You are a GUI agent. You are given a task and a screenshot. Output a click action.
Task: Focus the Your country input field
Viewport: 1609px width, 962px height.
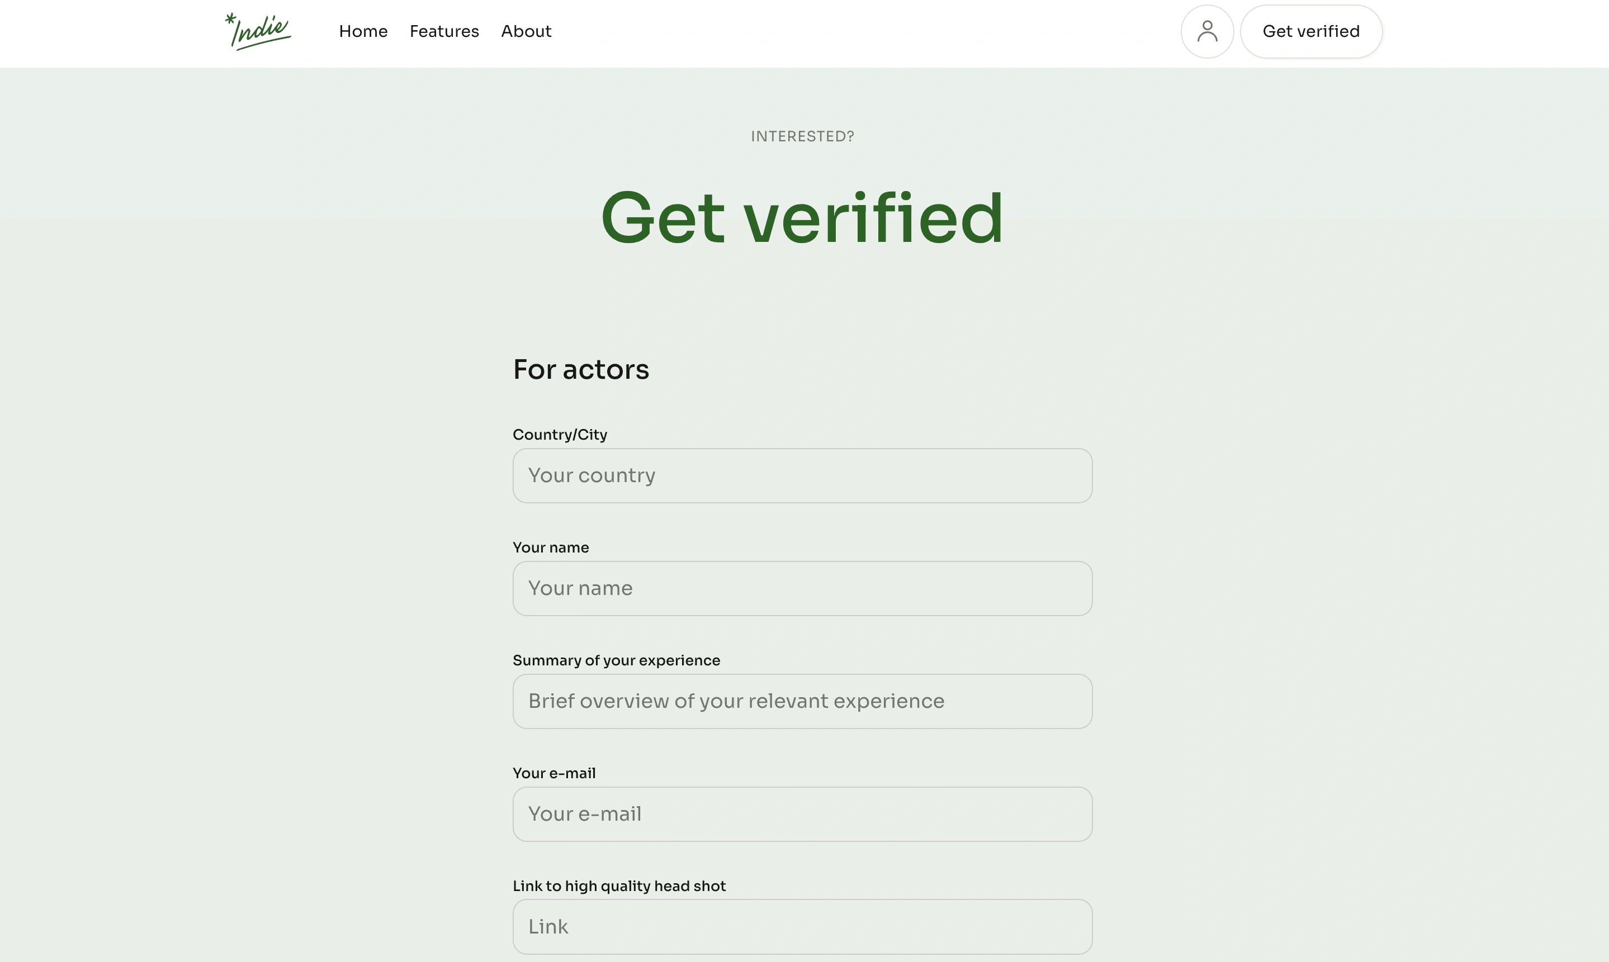tap(802, 475)
